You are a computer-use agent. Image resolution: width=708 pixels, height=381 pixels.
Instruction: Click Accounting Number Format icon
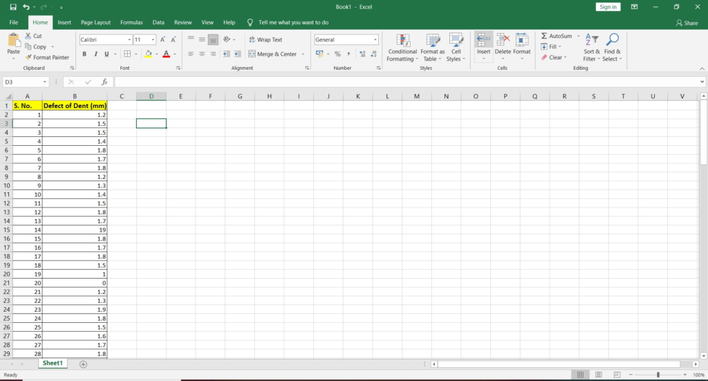coord(319,54)
